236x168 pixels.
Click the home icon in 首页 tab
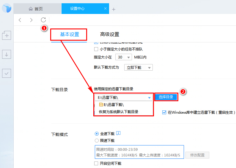click(31, 9)
